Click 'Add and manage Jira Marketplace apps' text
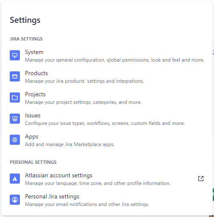The height and width of the screenshot is (217, 214). click(70, 144)
